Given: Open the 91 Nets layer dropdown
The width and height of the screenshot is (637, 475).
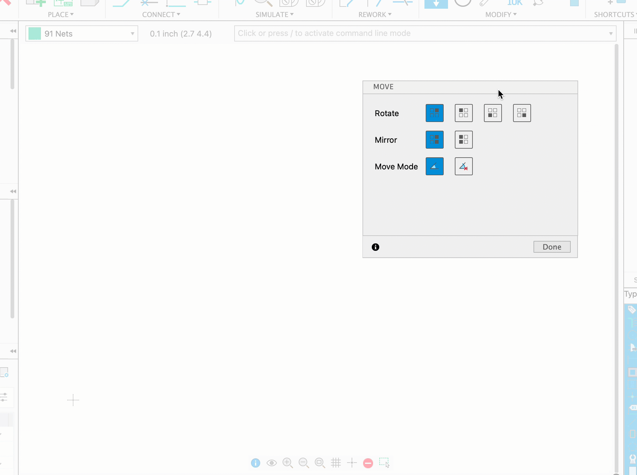Looking at the screenshot, I should pyautogui.click(x=133, y=33).
